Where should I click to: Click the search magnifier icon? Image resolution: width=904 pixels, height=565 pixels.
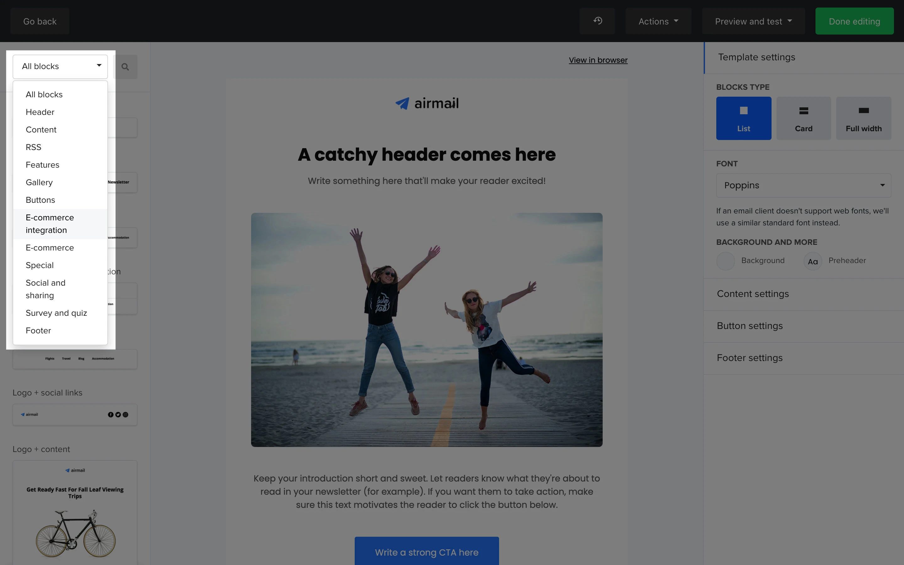tap(125, 67)
